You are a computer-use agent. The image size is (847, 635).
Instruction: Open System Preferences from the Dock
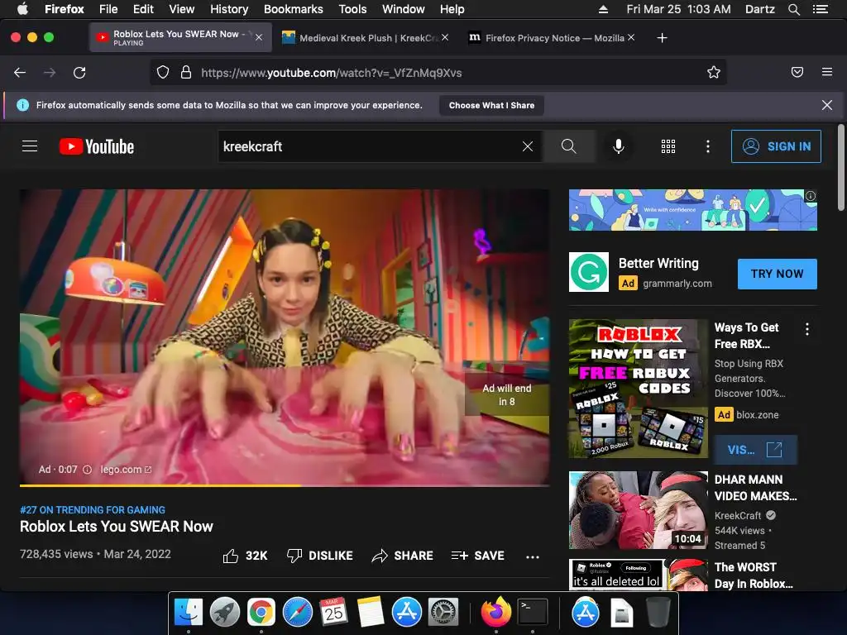coord(443,613)
